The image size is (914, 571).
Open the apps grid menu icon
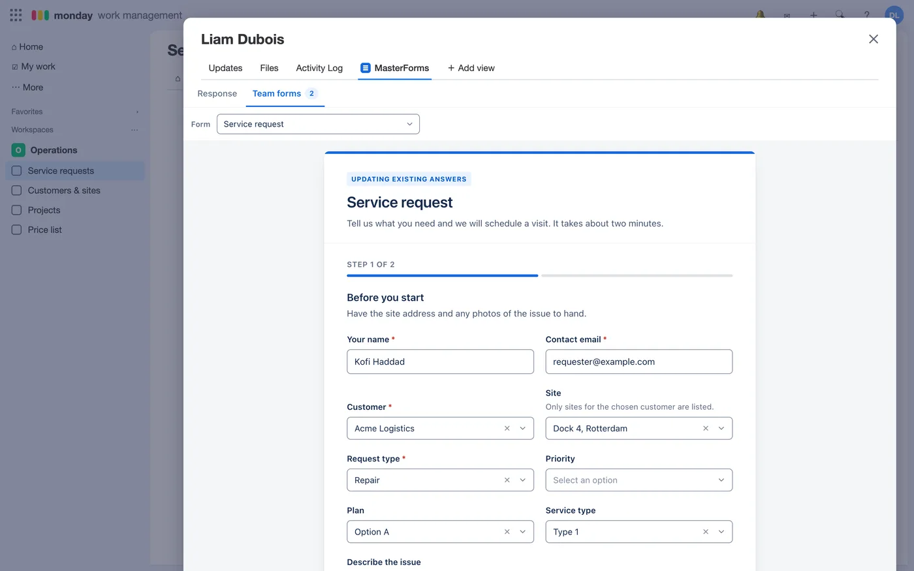(16, 14)
